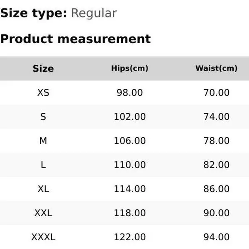249x249 pixels.
Task: Click the 86.00 waist value
Action: pos(216,189)
